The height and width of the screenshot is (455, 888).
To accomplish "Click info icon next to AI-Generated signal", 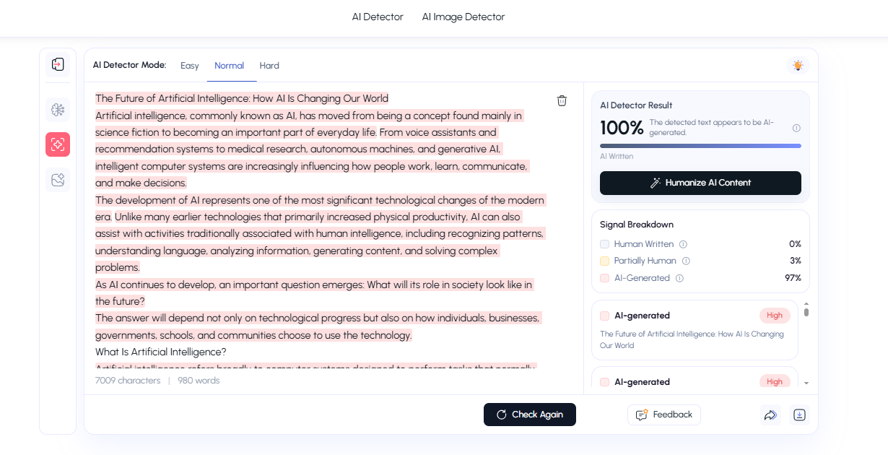I will tap(679, 278).
